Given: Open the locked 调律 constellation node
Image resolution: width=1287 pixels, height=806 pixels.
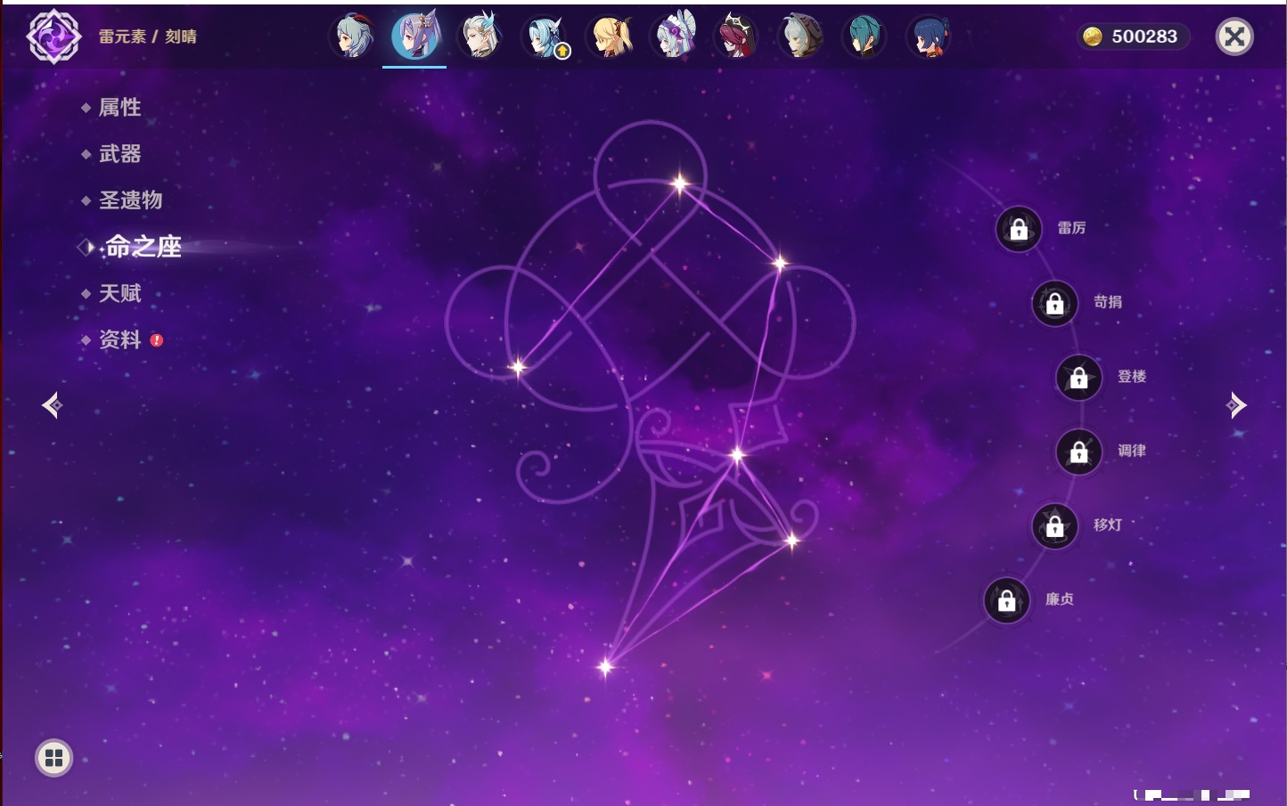Looking at the screenshot, I should (1079, 452).
